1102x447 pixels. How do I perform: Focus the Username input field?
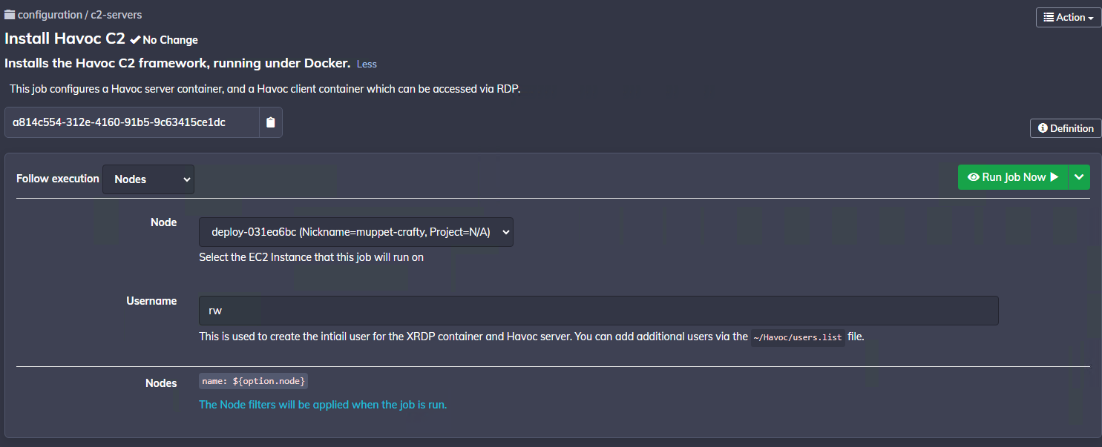tap(598, 311)
